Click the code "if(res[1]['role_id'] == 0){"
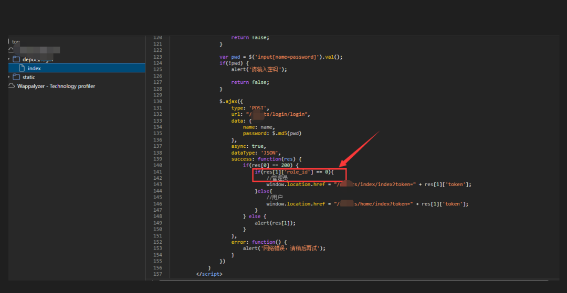The height and width of the screenshot is (293, 567). click(x=295, y=172)
